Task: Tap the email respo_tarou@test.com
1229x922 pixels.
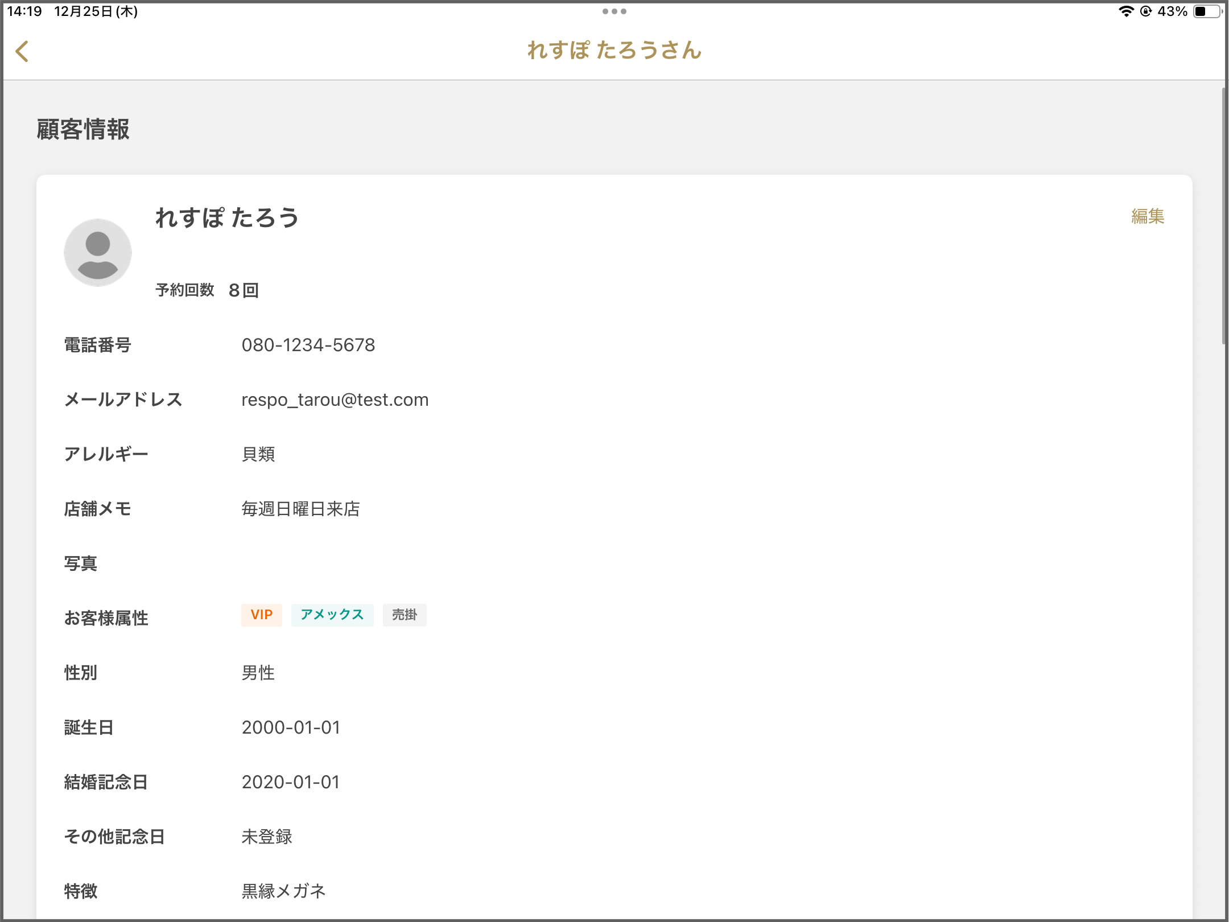Action: [335, 400]
